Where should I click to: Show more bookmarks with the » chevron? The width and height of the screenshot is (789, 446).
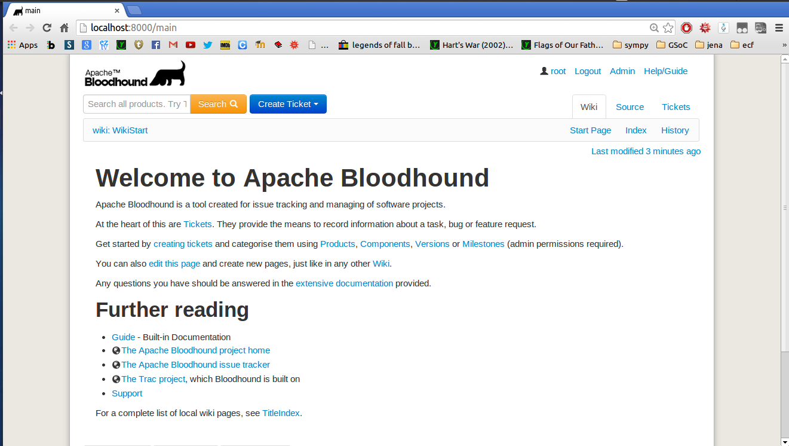tap(784, 45)
